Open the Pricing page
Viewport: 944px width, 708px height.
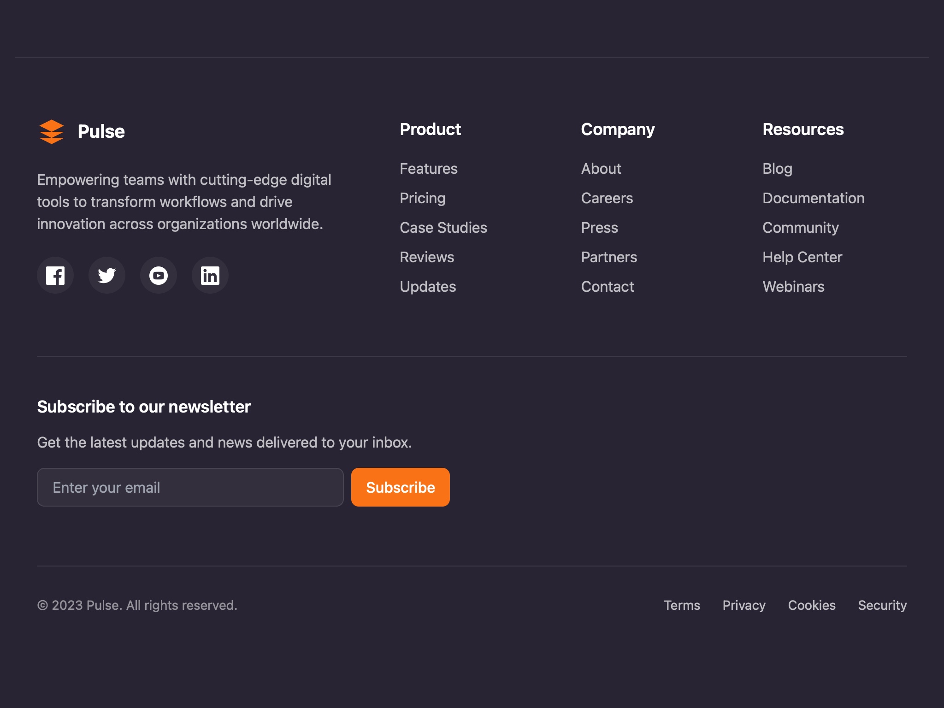point(423,198)
